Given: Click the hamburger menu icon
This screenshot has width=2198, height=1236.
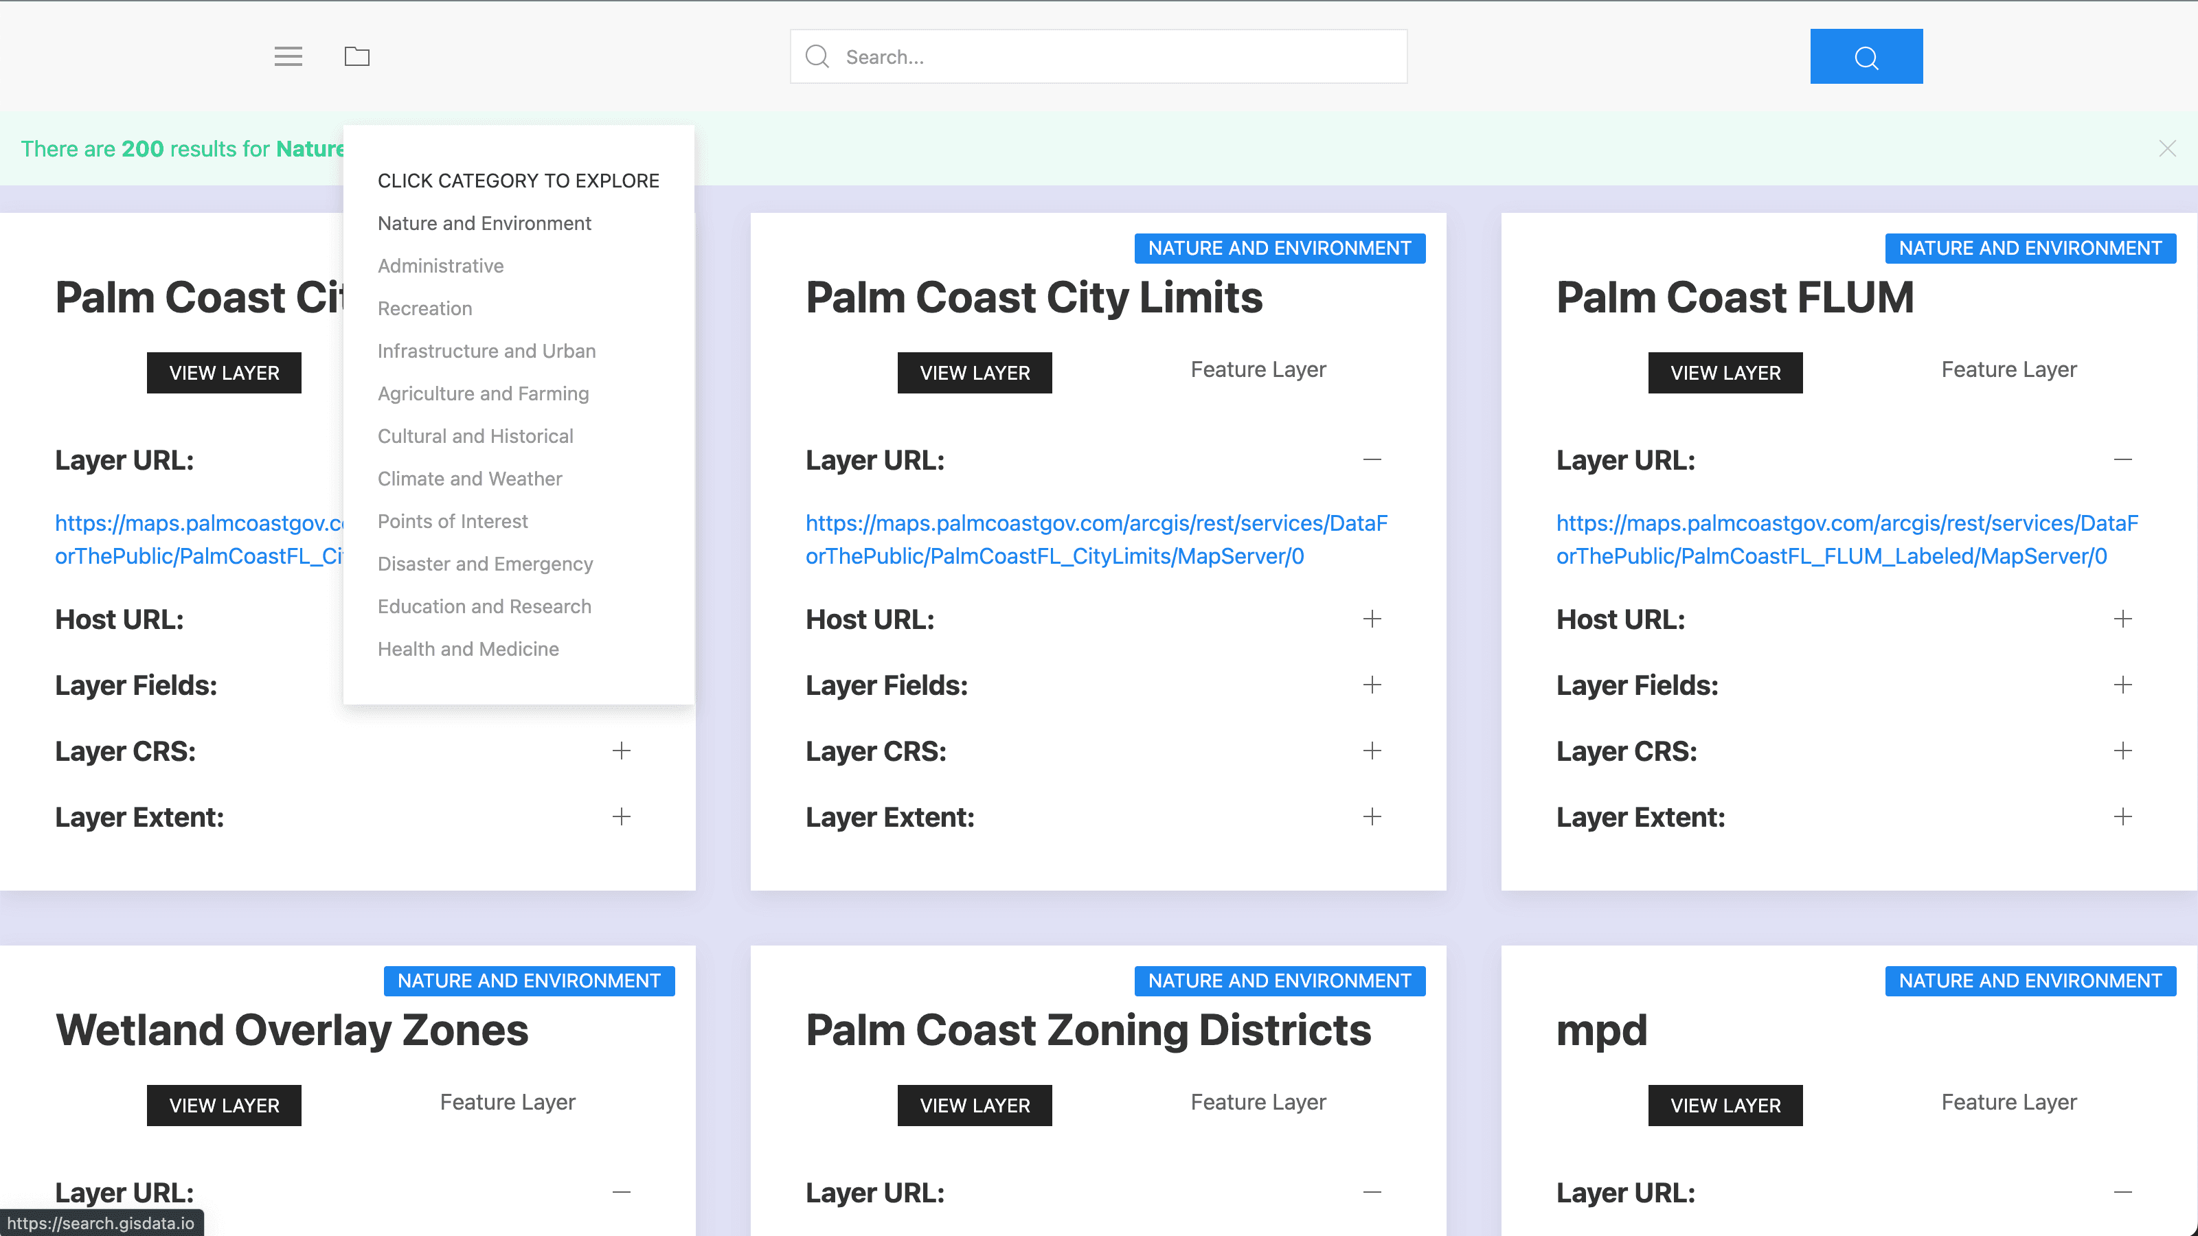Looking at the screenshot, I should (x=288, y=56).
